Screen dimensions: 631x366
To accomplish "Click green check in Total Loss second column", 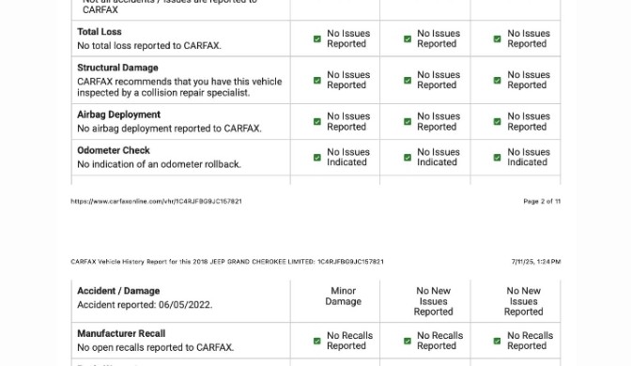I will pyautogui.click(x=408, y=39).
